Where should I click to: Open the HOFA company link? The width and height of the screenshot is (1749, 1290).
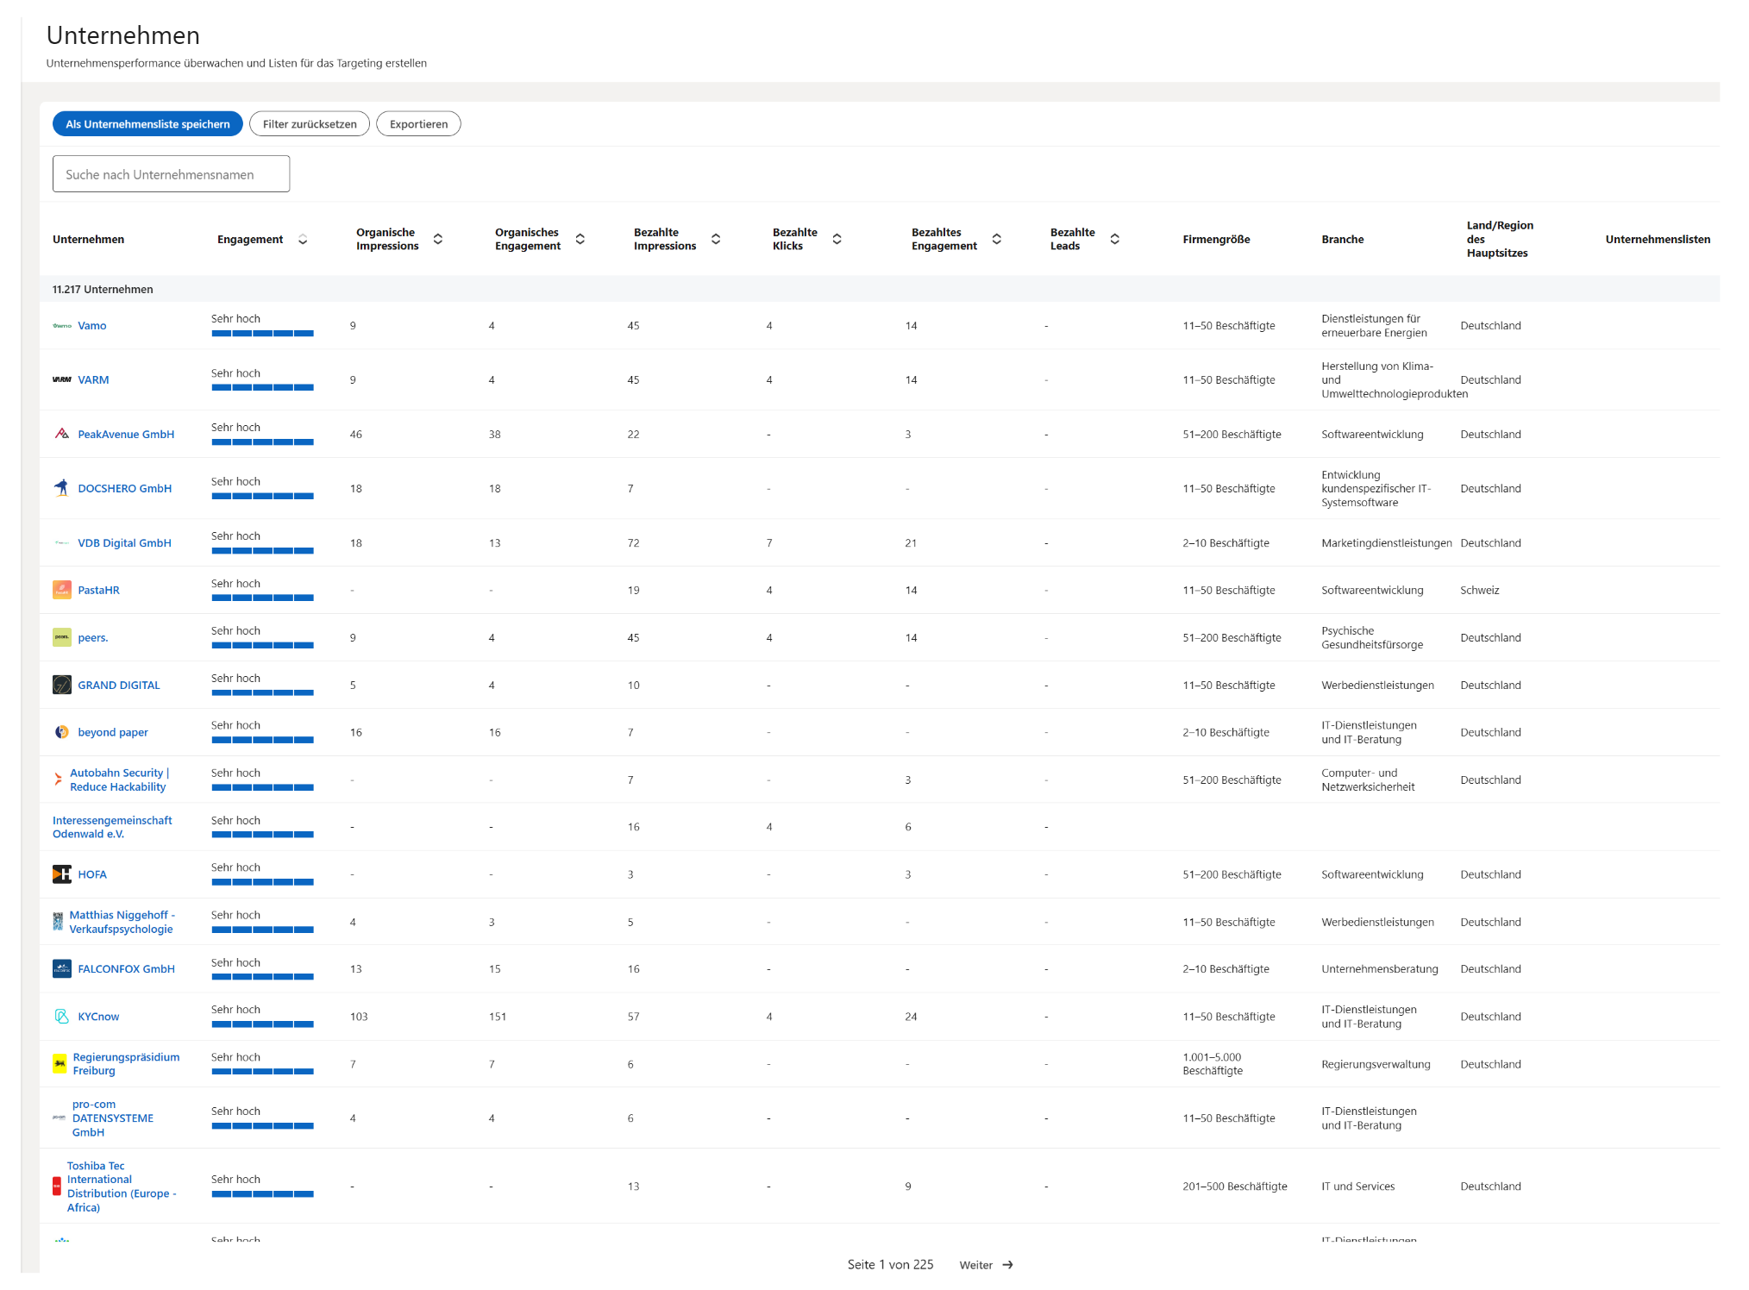point(92,874)
